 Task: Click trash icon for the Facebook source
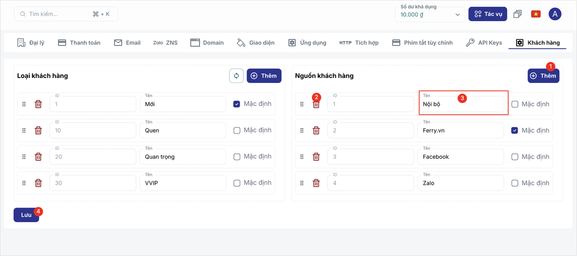click(316, 157)
